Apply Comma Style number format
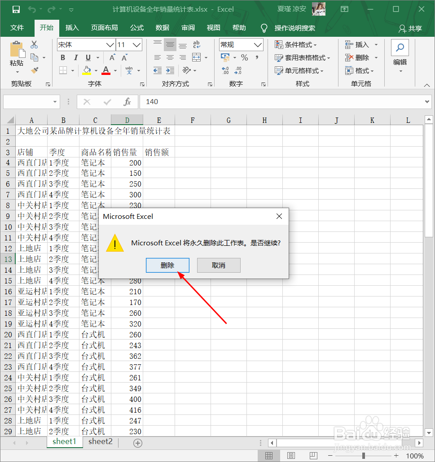Viewport: 435px width, 462px height. [257, 57]
